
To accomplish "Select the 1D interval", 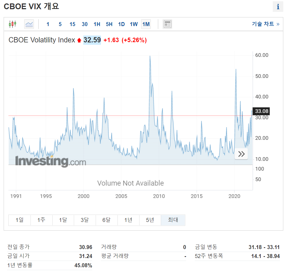I will [x=121, y=24].
